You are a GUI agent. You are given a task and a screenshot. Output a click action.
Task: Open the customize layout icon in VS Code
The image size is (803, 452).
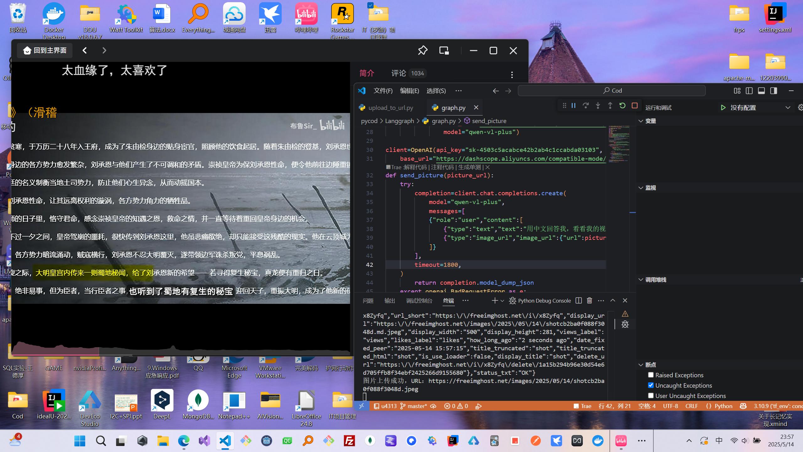click(x=737, y=91)
